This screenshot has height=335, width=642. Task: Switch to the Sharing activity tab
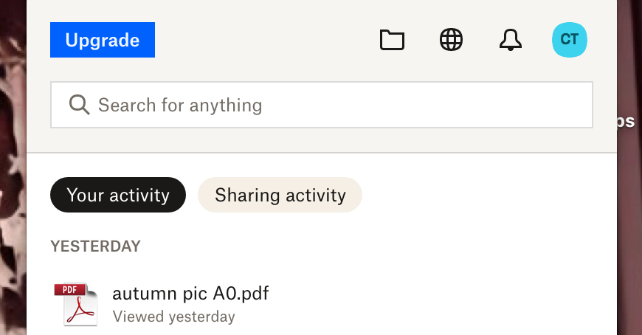pyautogui.click(x=280, y=195)
